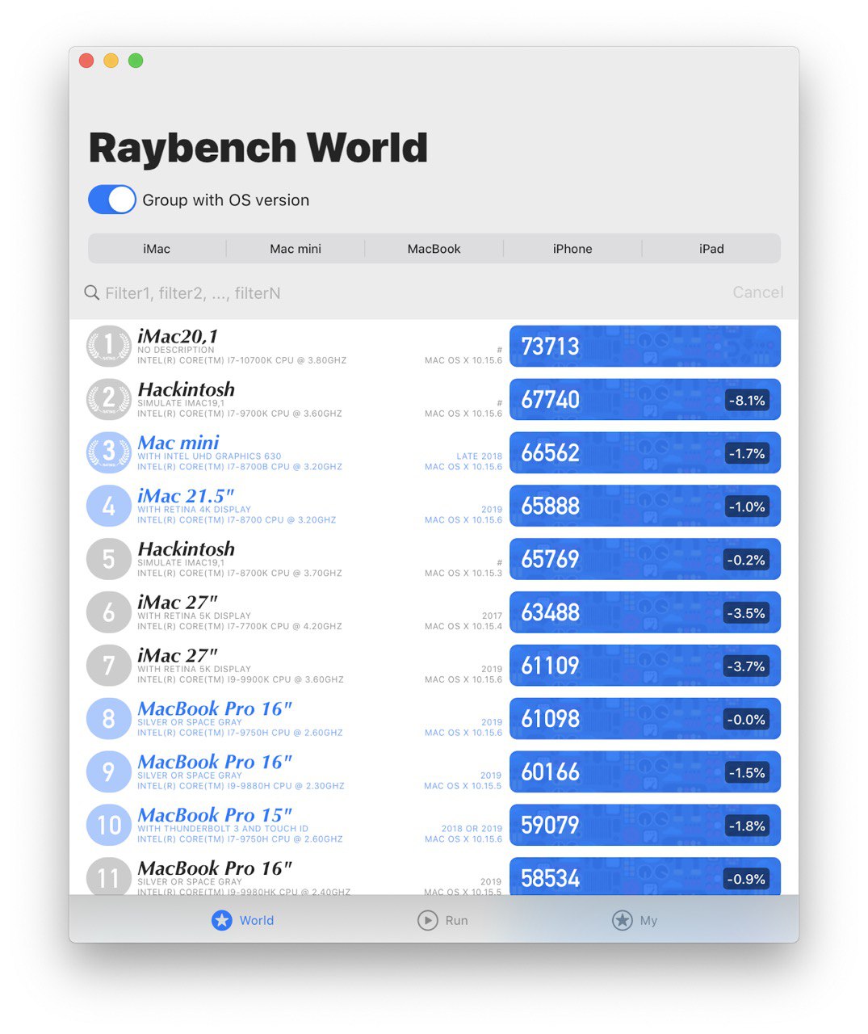The width and height of the screenshot is (868, 1034).
Task: Select the Mac mini filter segment
Action: (296, 249)
